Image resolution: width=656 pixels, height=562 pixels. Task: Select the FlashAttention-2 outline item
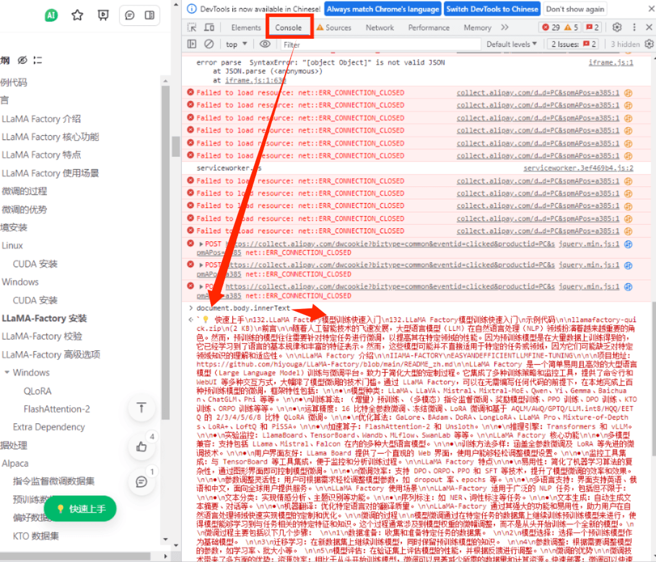[57, 409]
